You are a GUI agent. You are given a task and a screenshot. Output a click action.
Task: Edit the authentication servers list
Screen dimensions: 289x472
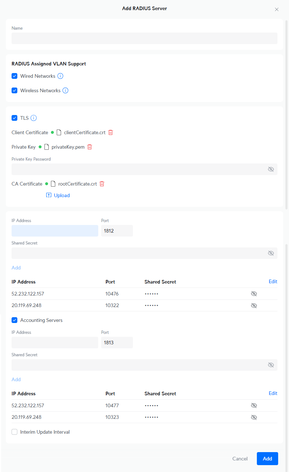[273, 281]
